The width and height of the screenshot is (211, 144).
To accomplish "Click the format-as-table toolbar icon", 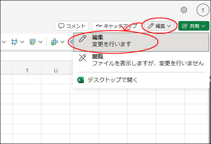I will pos(14,42).
